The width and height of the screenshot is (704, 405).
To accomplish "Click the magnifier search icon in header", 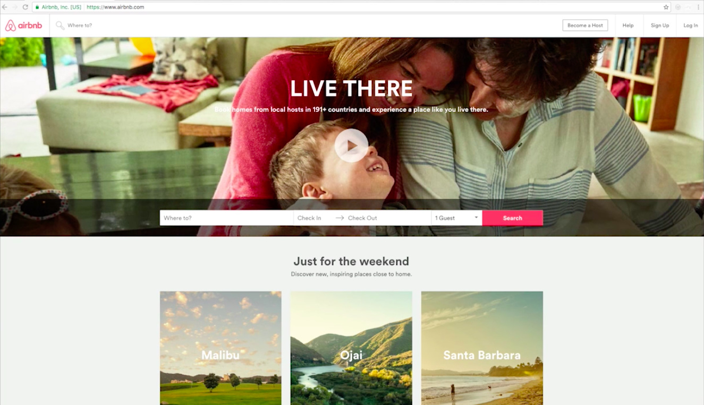I will pos(60,25).
